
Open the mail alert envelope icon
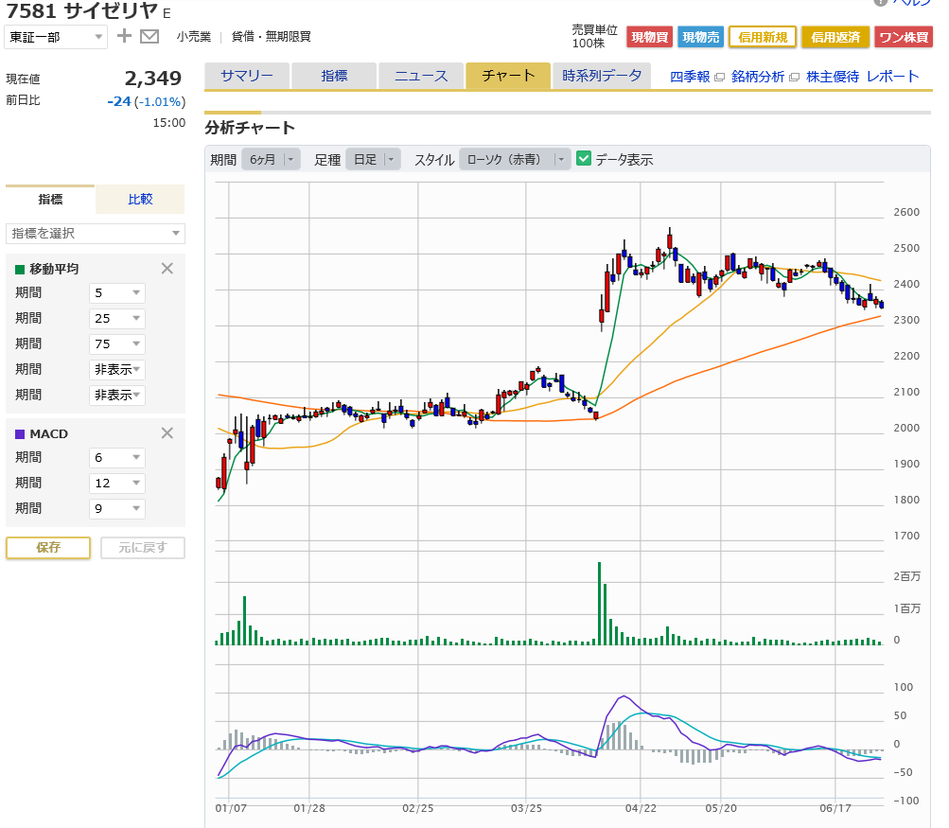(x=149, y=36)
